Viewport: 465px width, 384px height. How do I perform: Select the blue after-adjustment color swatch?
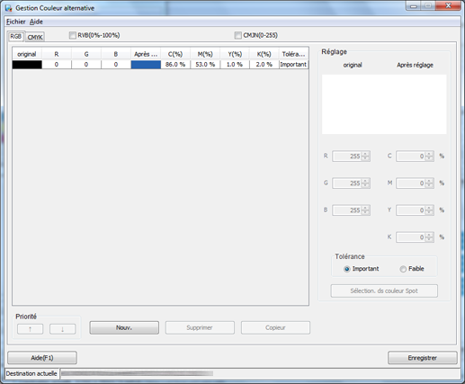click(146, 65)
